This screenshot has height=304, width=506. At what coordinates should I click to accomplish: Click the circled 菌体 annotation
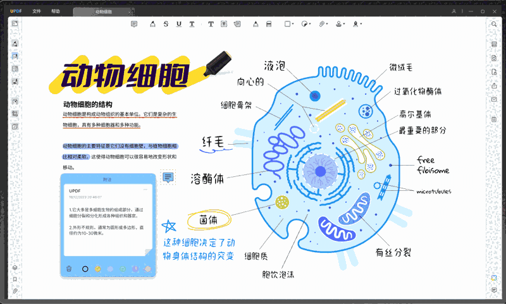[209, 220]
